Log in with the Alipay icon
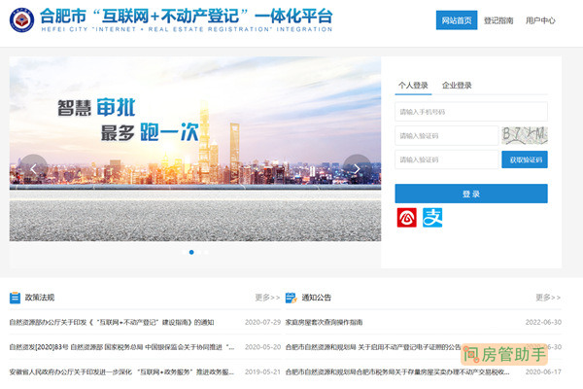This screenshot has height=389, width=583. click(430, 219)
